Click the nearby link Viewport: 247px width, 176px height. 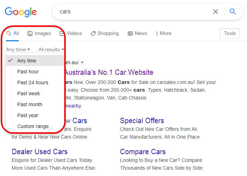(x=73, y=106)
